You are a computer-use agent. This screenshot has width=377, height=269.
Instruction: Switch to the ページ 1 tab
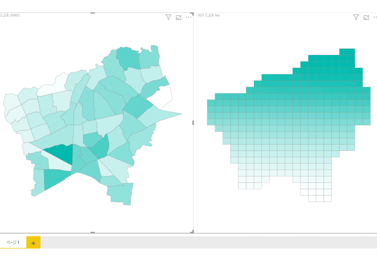tap(13, 243)
